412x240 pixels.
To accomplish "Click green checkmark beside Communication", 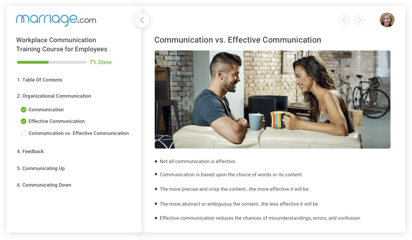I will (x=24, y=110).
